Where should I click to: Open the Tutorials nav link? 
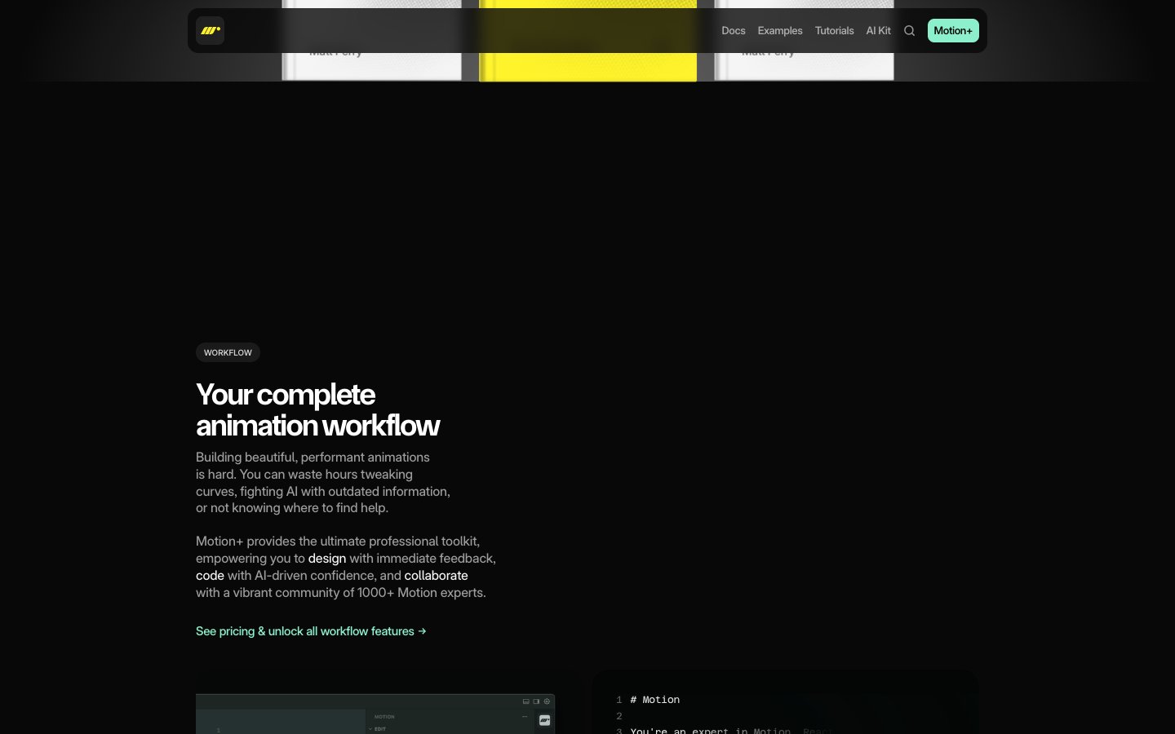[834, 31]
